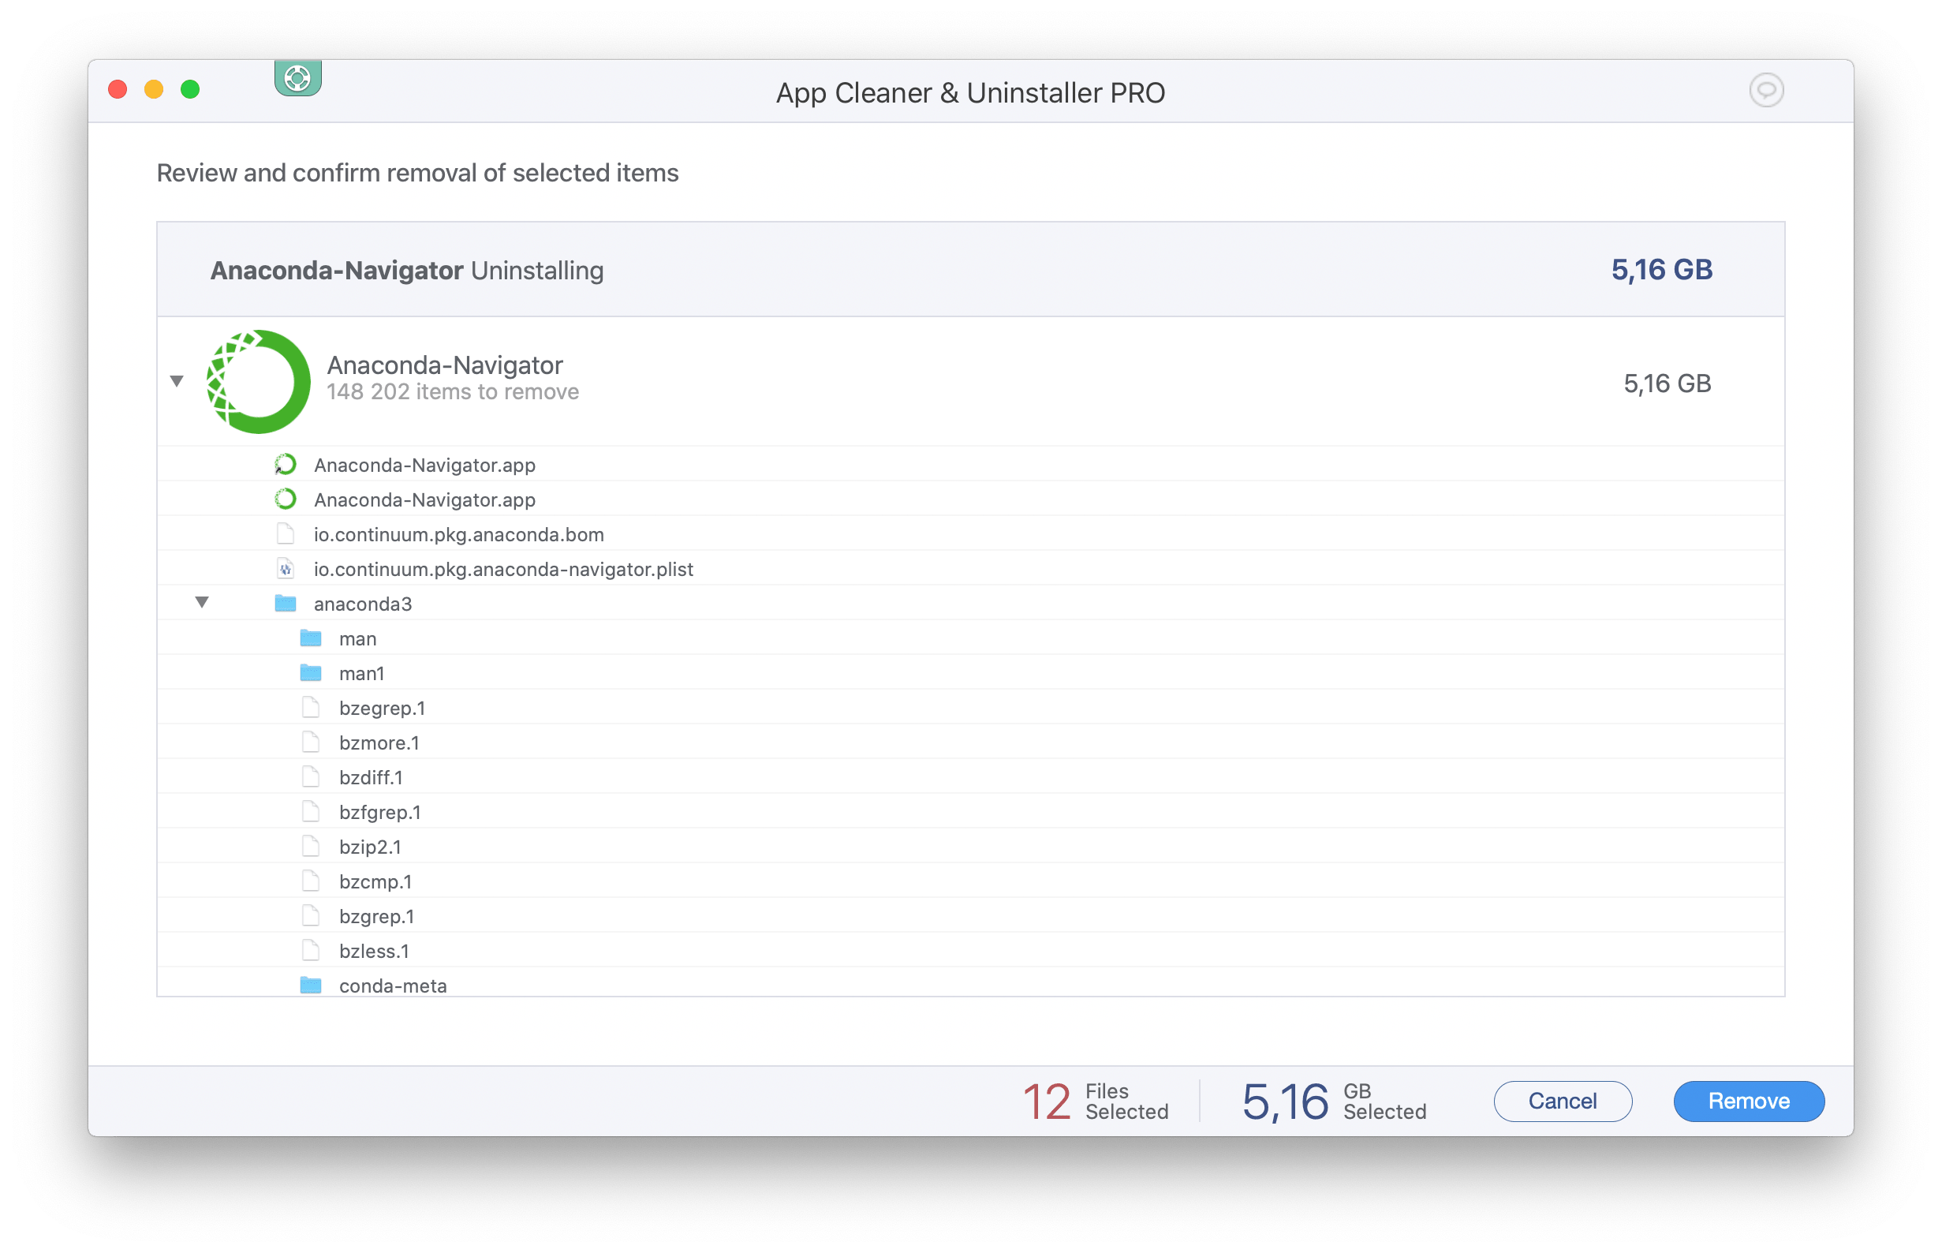Collapse the anaconda3 folder node
1942x1253 pixels.
click(x=202, y=603)
